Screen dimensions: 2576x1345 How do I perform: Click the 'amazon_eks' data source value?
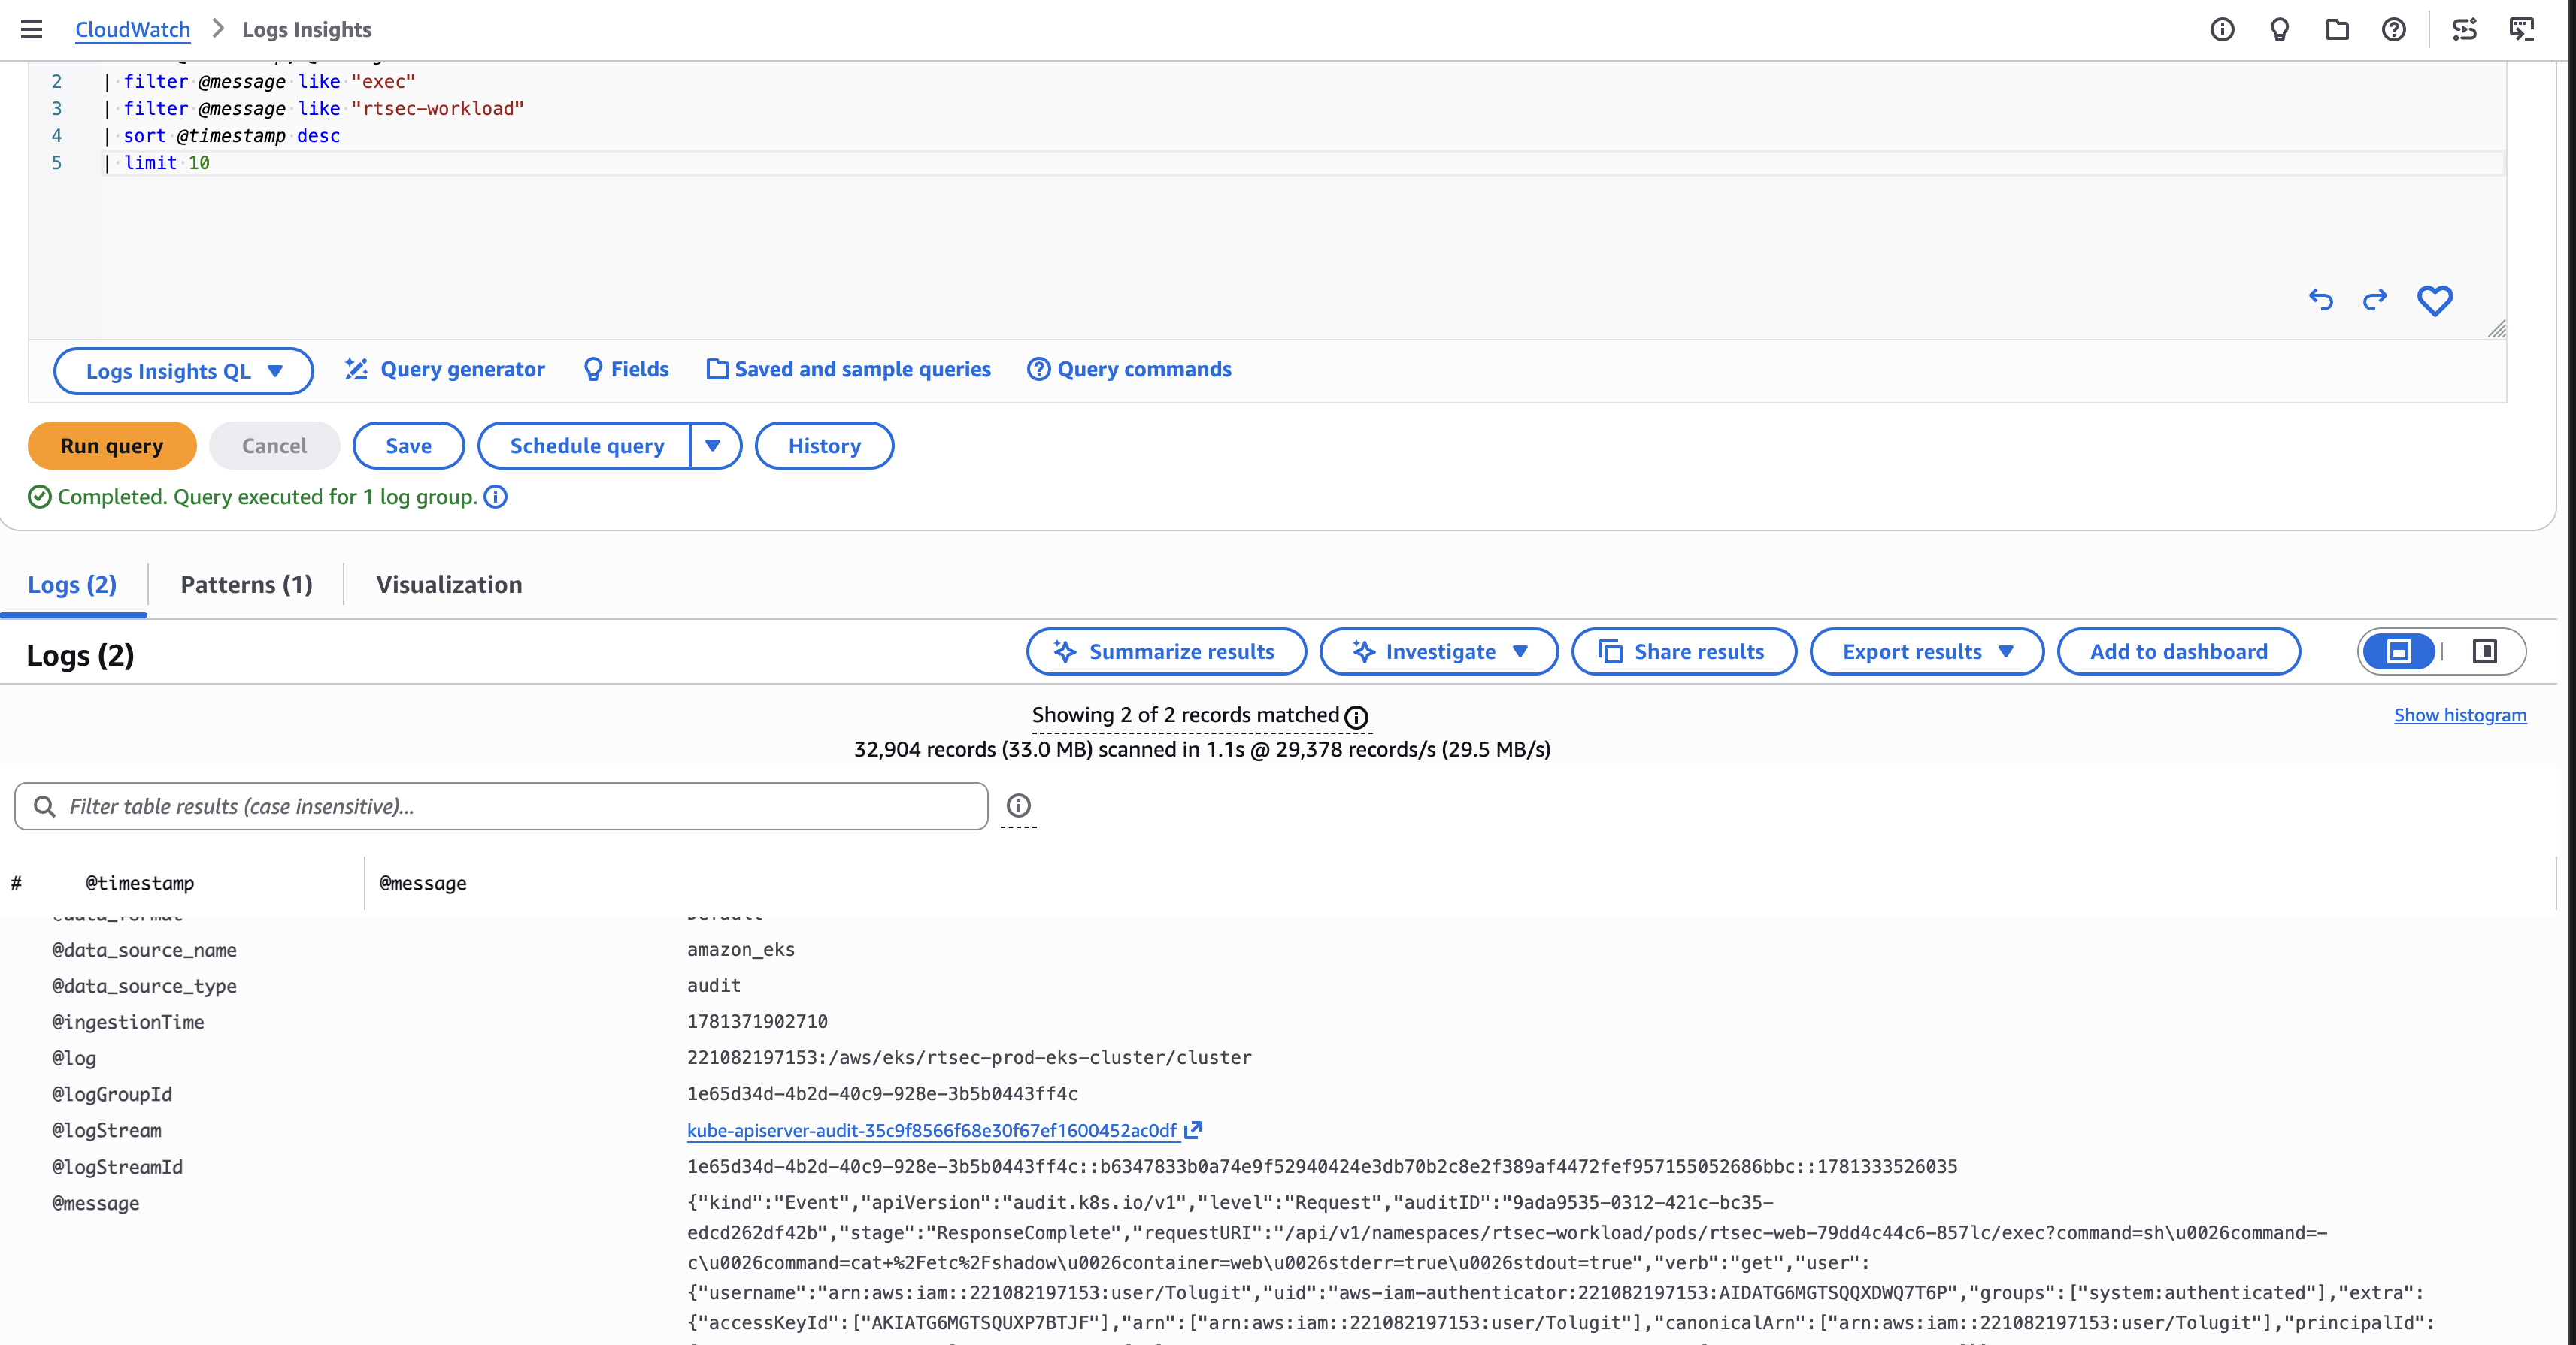point(741,949)
